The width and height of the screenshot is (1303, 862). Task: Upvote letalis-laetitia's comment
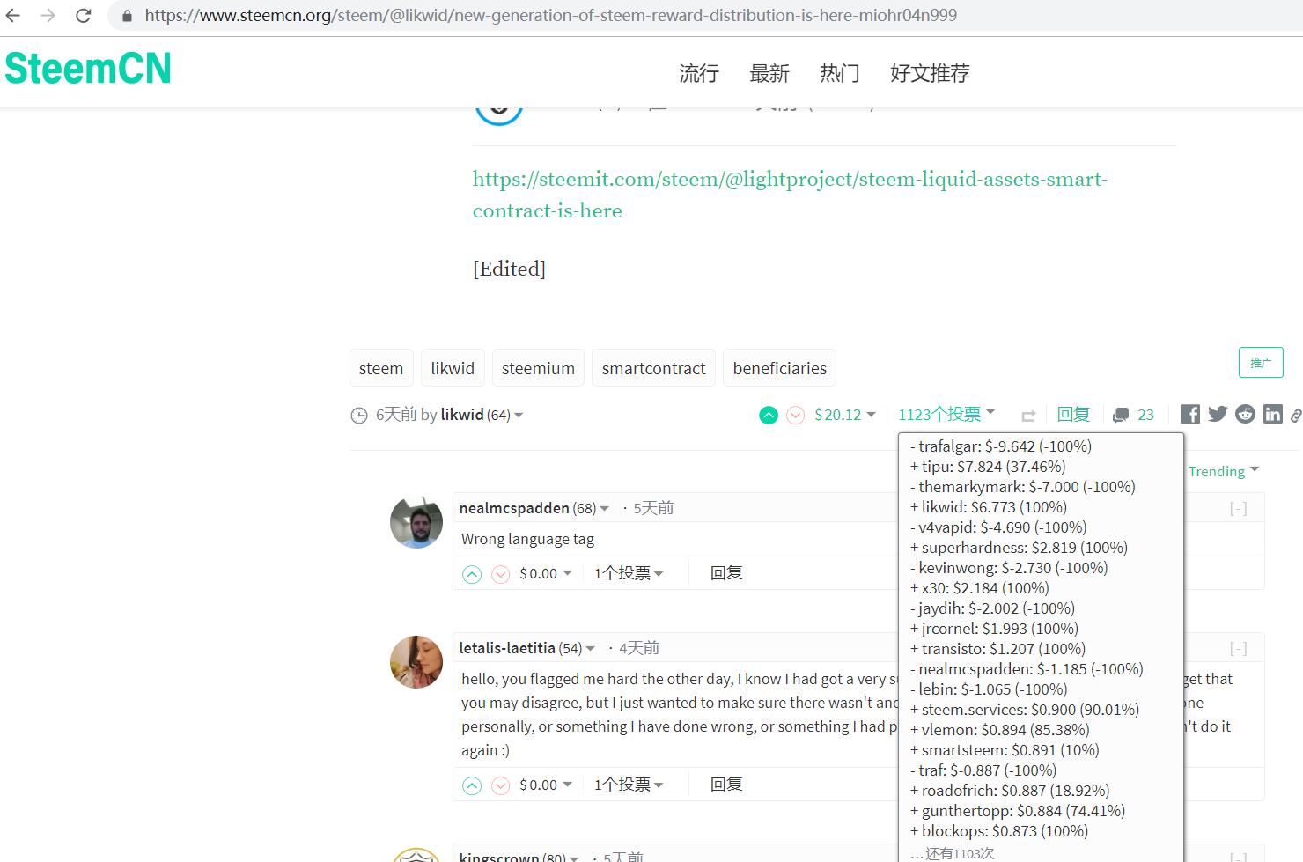pos(472,785)
